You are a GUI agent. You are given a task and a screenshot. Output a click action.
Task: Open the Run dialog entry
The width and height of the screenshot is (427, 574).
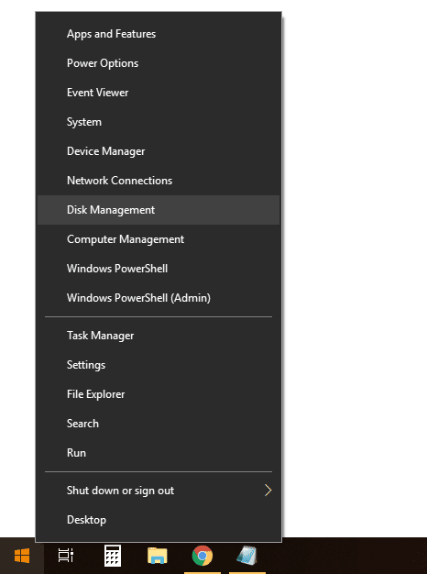click(159, 453)
